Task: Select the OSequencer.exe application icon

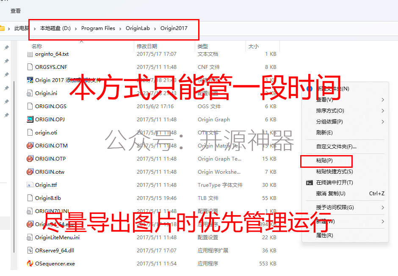Action: [30, 264]
